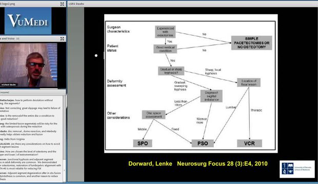Click the michael daubs name label
Viewport: 318px width, 184px height.
point(8,85)
